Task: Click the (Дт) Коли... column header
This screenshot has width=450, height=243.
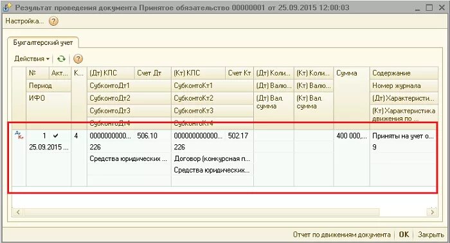Action: click(x=274, y=73)
